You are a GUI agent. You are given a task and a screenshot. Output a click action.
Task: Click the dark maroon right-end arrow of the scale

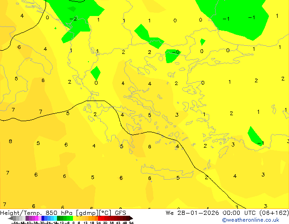coord(131,219)
